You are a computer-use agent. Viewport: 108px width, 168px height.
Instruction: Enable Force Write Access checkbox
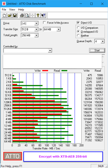[44, 22]
